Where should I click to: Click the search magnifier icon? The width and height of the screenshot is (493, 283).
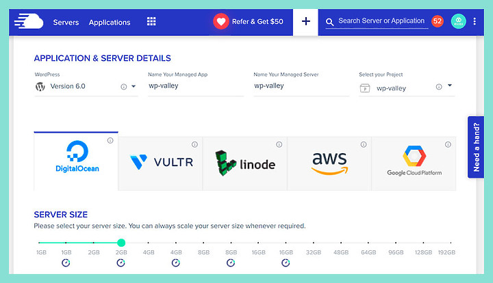[329, 22]
